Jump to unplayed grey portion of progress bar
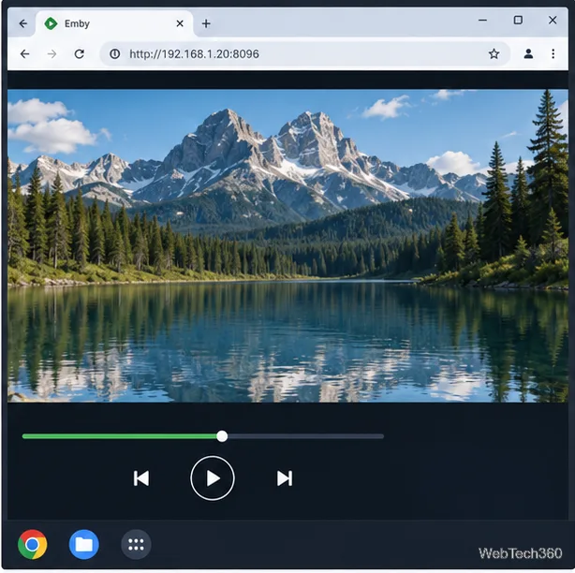Screen dimensions: 575x573 tap(306, 436)
